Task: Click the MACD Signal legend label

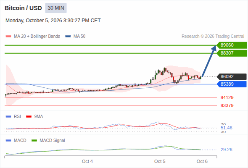Action: [x=53, y=140]
